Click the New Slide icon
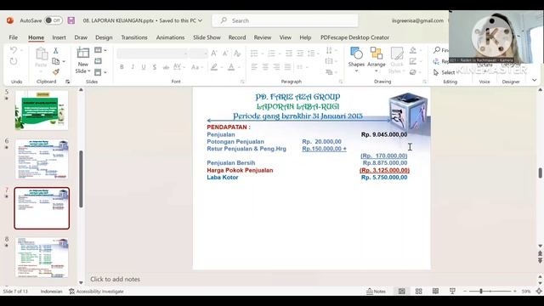 (83, 53)
